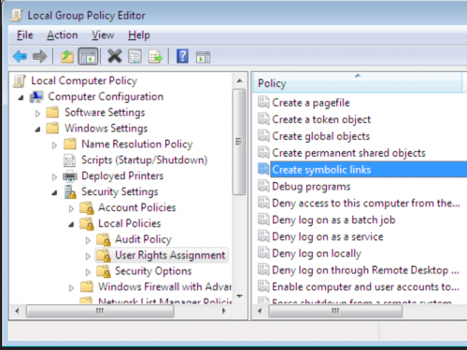Collapse the Windows Settings node

[x=37, y=130]
